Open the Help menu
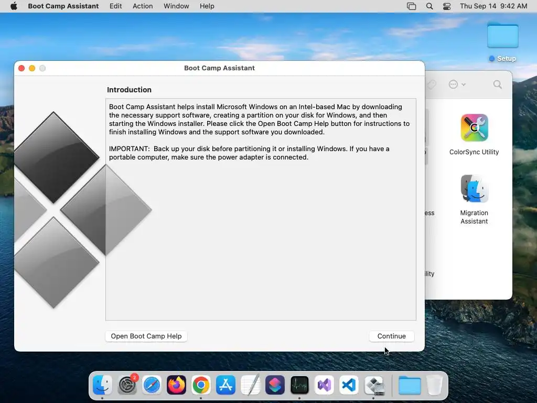This screenshot has height=403, width=537. pyautogui.click(x=207, y=6)
